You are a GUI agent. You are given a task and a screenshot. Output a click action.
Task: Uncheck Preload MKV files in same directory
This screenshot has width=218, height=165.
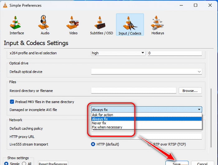pos(12,102)
